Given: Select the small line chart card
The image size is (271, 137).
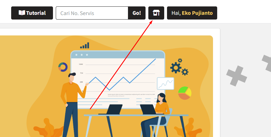Looking at the screenshot, I should (165, 83).
